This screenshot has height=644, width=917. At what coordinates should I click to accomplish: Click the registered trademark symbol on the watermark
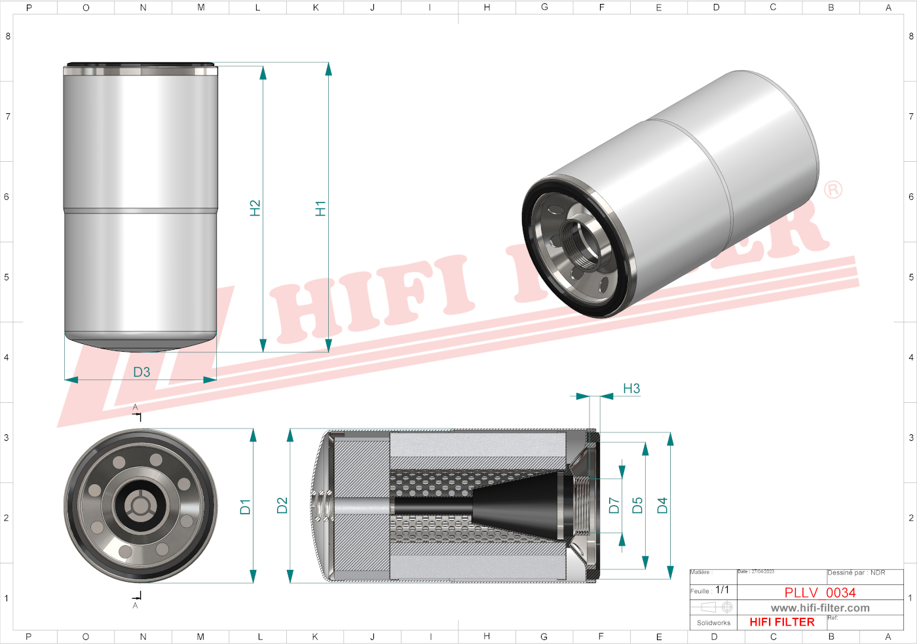[833, 190]
